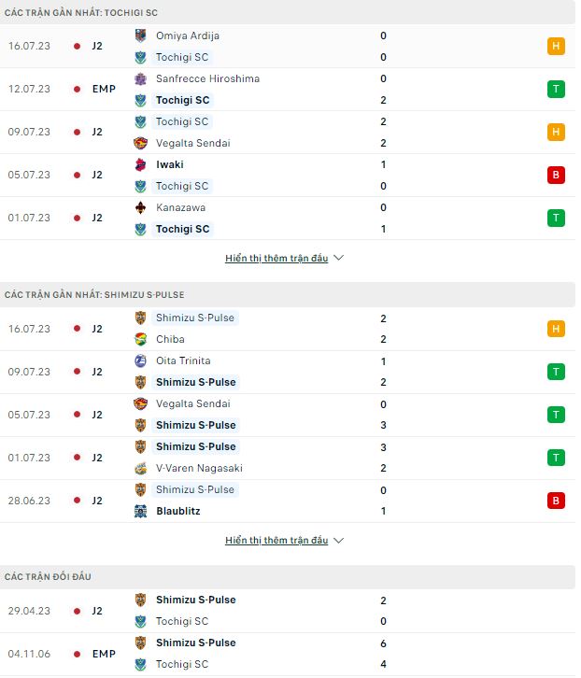Click the V-Varen Nagasaki team logo
The image size is (581, 678).
click(141, 468)
